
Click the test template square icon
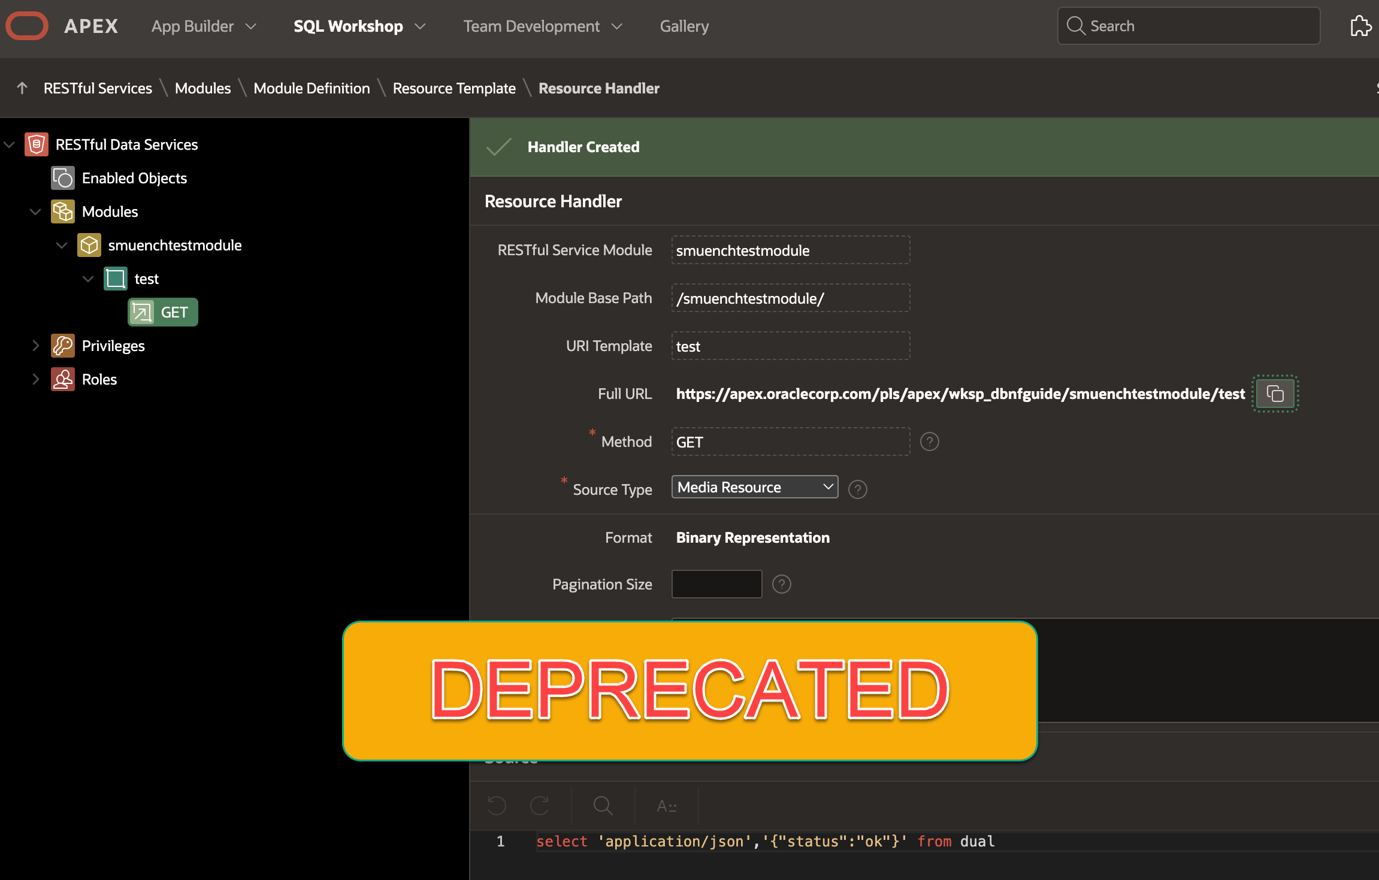tap(115, 279)
